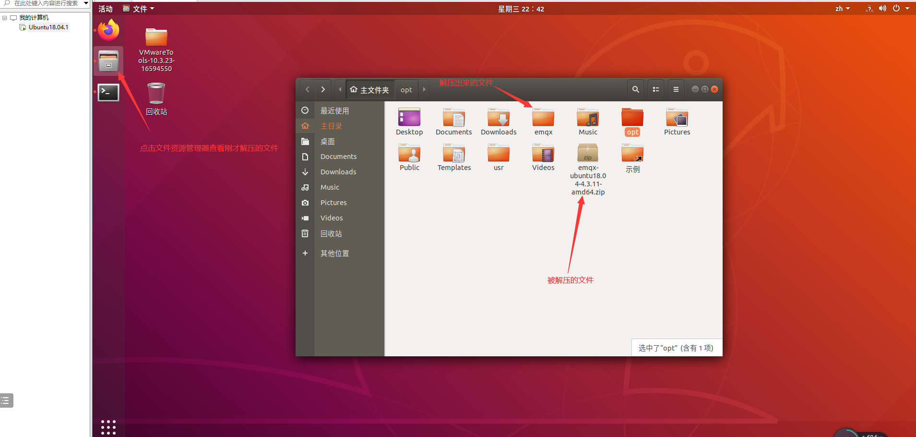Open zh input source dropdown
The height and width of the screenshot is (437, 916).
842,9
